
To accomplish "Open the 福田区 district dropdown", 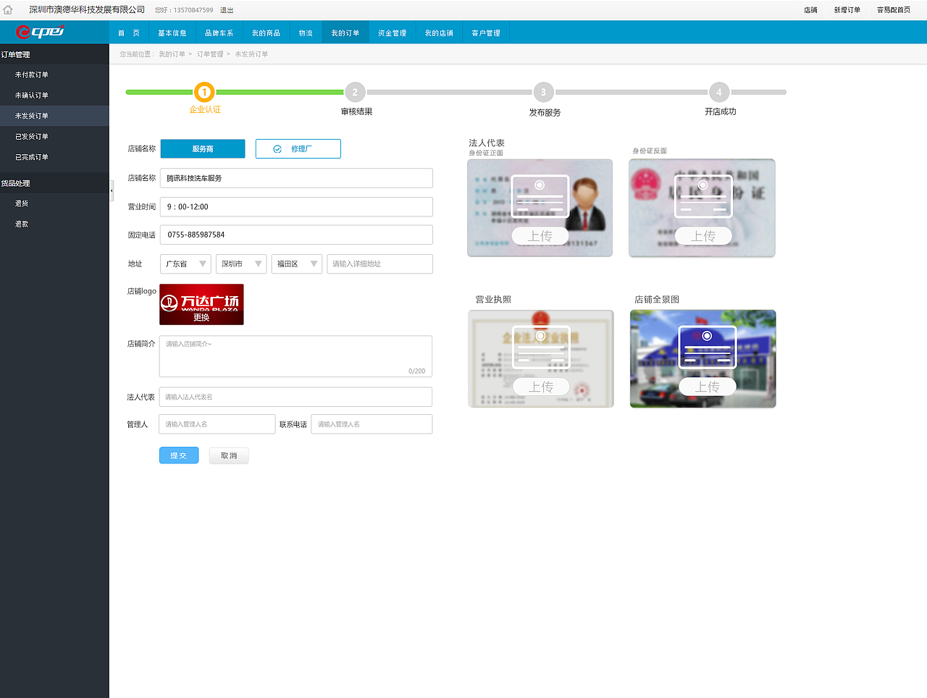I will pyautogui.click(x=296, y=264).
